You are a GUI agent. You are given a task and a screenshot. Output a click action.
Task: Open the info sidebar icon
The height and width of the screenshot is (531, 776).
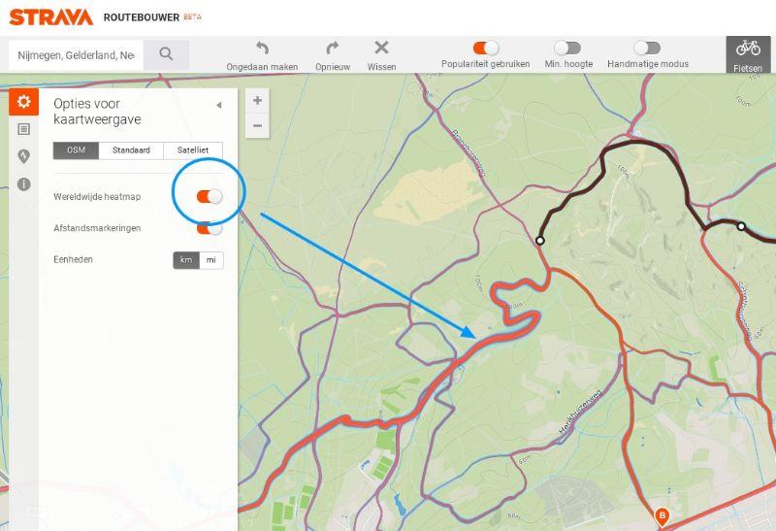(23, 183)
